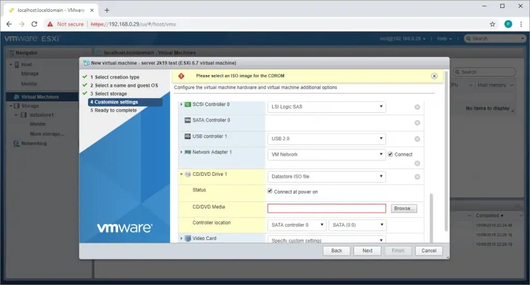This screenshot has height=285, width=530.
Task: Open the VM Network dropdown
Action: pyautogui.click(x=327, y=154)
